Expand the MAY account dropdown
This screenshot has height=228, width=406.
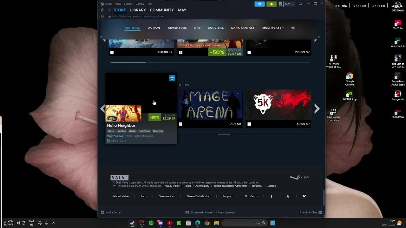[290, 4]
